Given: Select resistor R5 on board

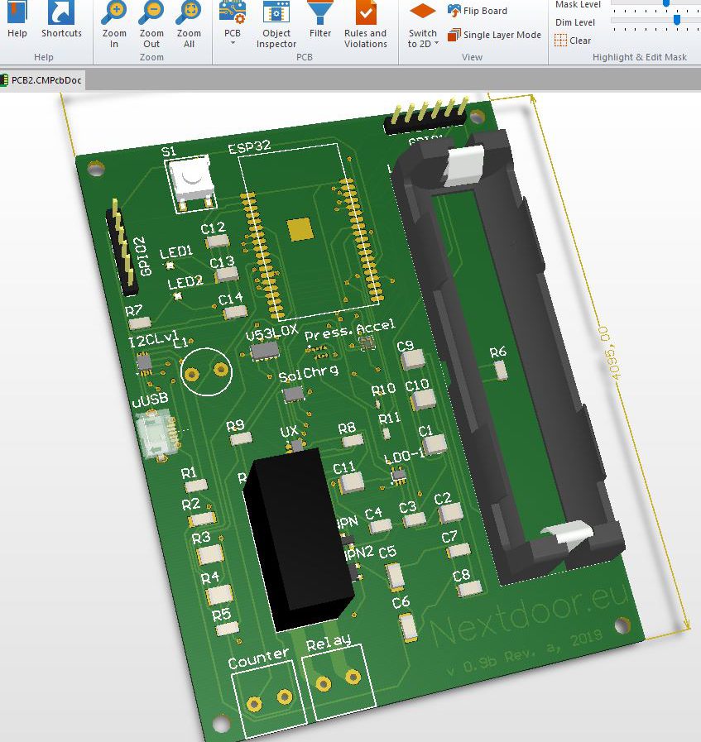Looking at the screenshot, I should pos(228,629).
